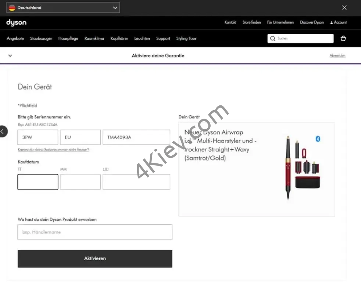Click the 'Kaufdatum' label
This screenshot has height=282, width=361.
[x=28, y=162]
